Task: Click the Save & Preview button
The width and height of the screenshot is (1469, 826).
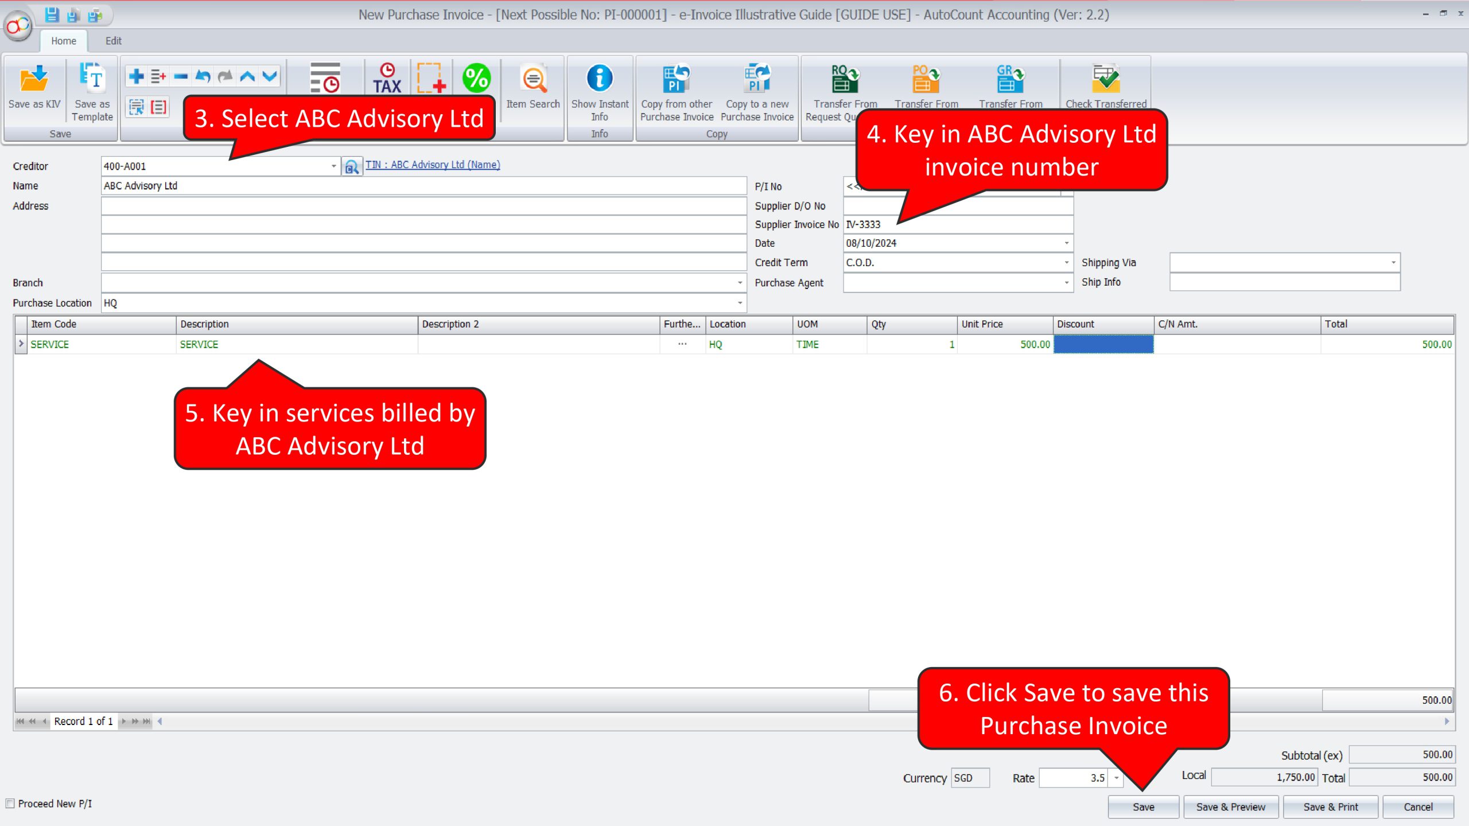Action: click(1230, 807)
